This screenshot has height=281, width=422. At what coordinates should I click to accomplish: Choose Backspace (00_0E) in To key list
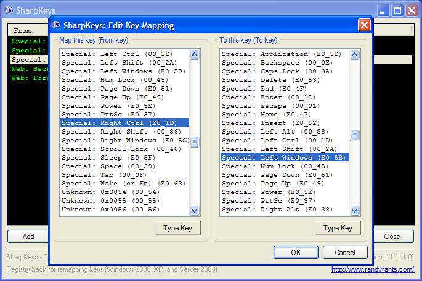tap(285, 63)
